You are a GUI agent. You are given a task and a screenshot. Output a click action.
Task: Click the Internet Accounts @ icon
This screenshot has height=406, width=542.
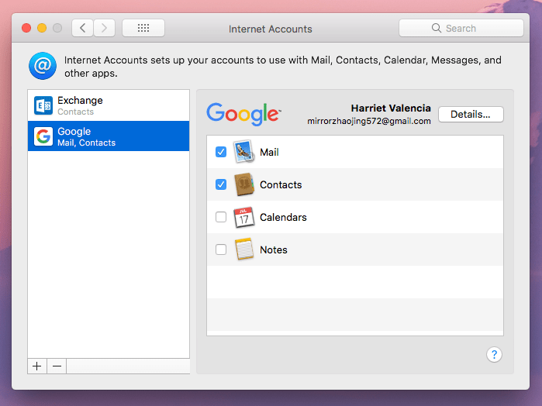(x=43, y=66)
